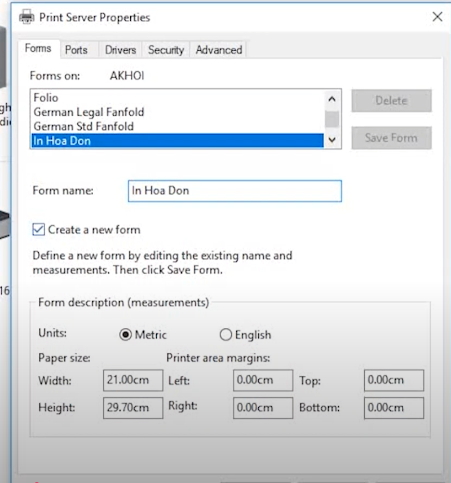Focus the paper Height field
The width and height of the screenshot is (451, 483).
click(133, 407)
